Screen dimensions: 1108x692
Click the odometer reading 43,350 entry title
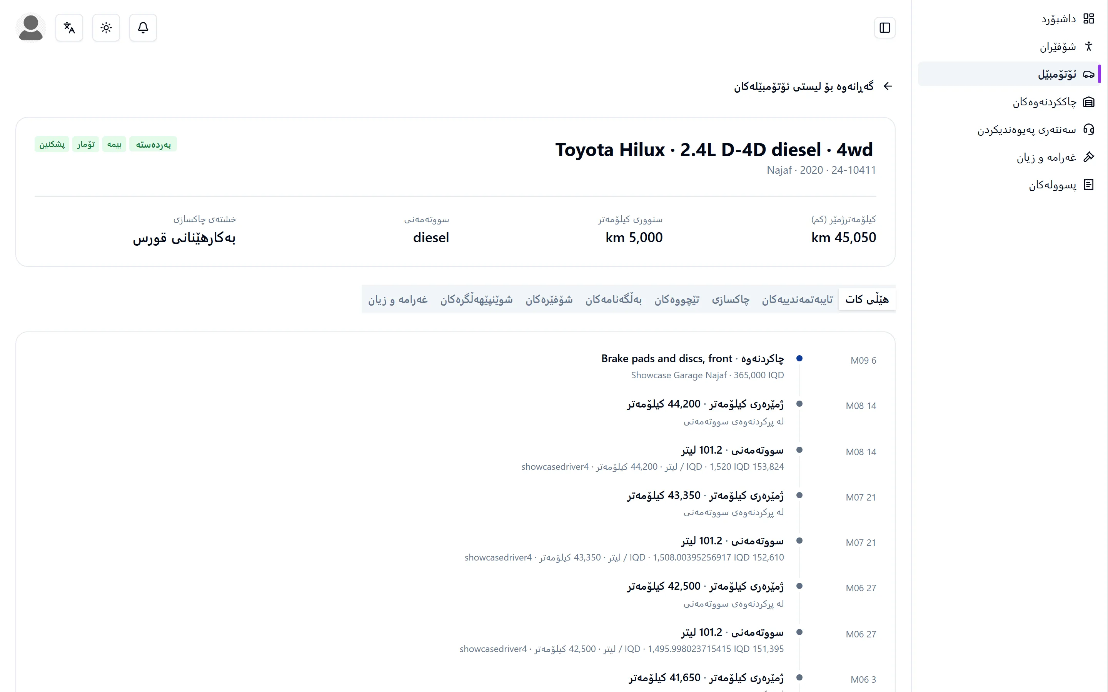point(705,496)
